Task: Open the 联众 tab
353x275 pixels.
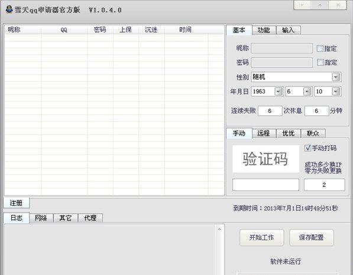Action: [x=313, y=133]
